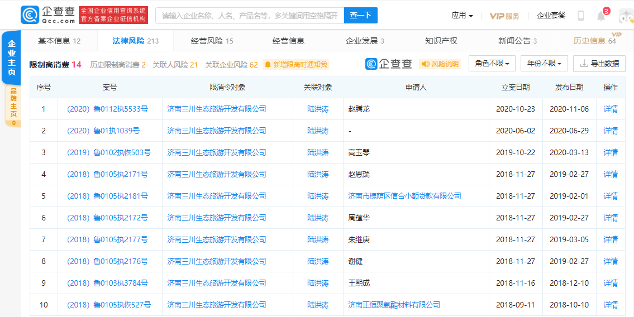Select the 历史限制高消费 sub-tab
This screenshot has height=317, width=634.
(117, 65)
